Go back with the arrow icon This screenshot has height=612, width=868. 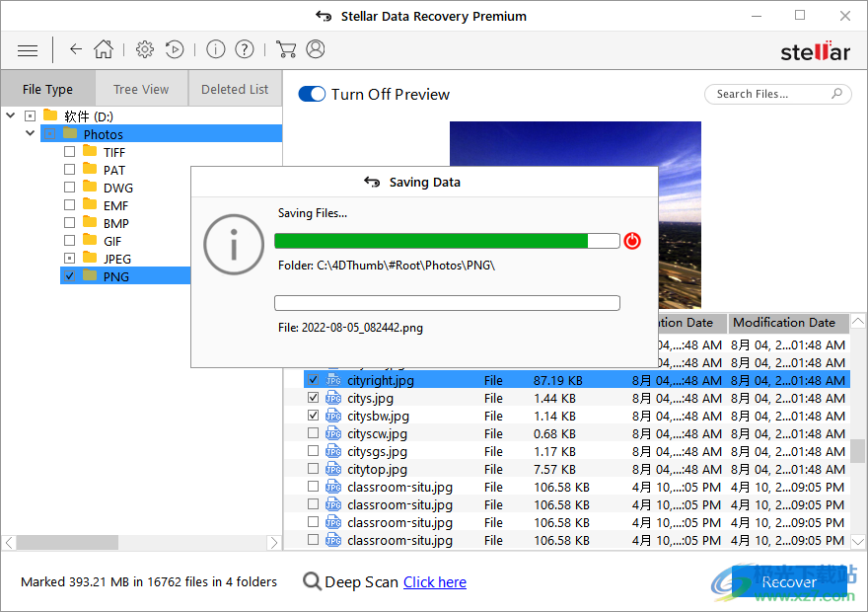click(76, 49)
